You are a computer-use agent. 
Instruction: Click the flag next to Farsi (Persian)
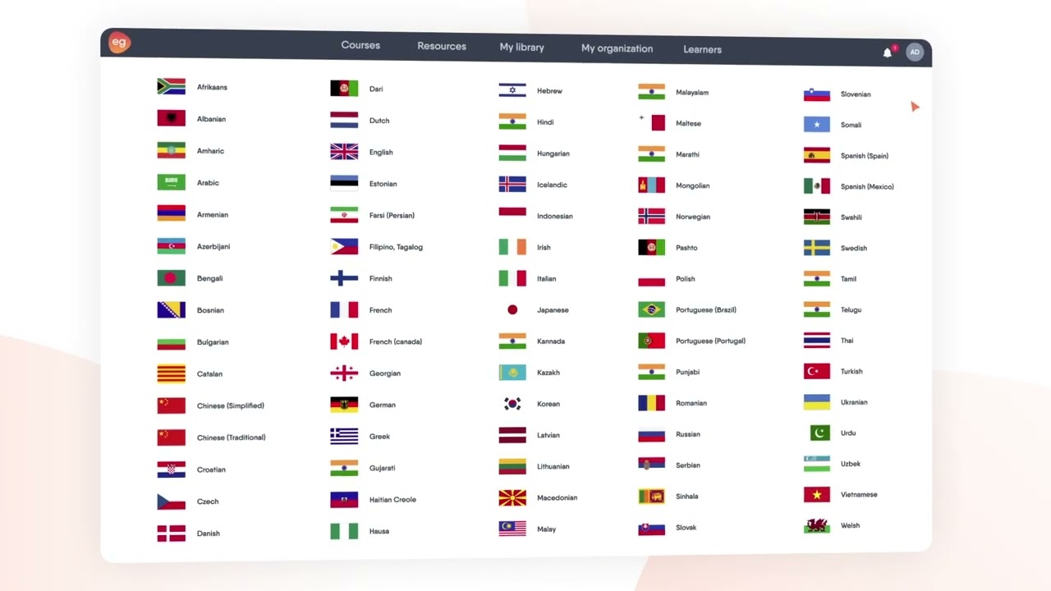(x=344, y=215)
